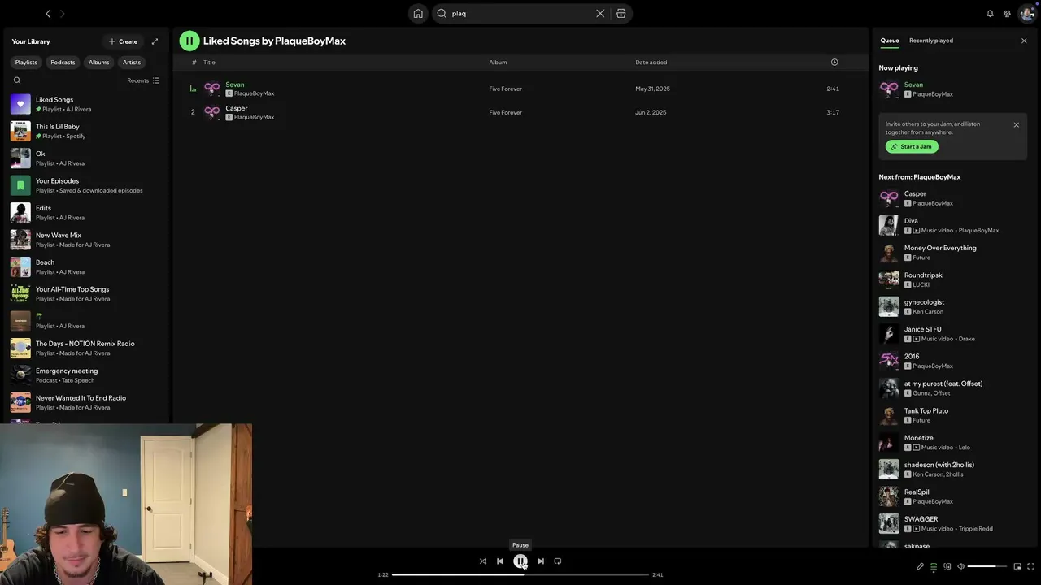Open the Browse icon beside search
The height and width of the screenshot is (585, 1041).
click(x=621, y=14)
